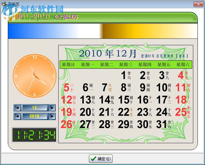Click the 星期五 column header
Image resolution: width=205 pixels, height=165 pixels.
coord(164,65)
